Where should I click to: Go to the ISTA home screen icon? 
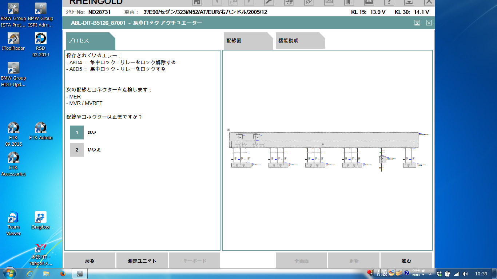[x=197, y=2]
